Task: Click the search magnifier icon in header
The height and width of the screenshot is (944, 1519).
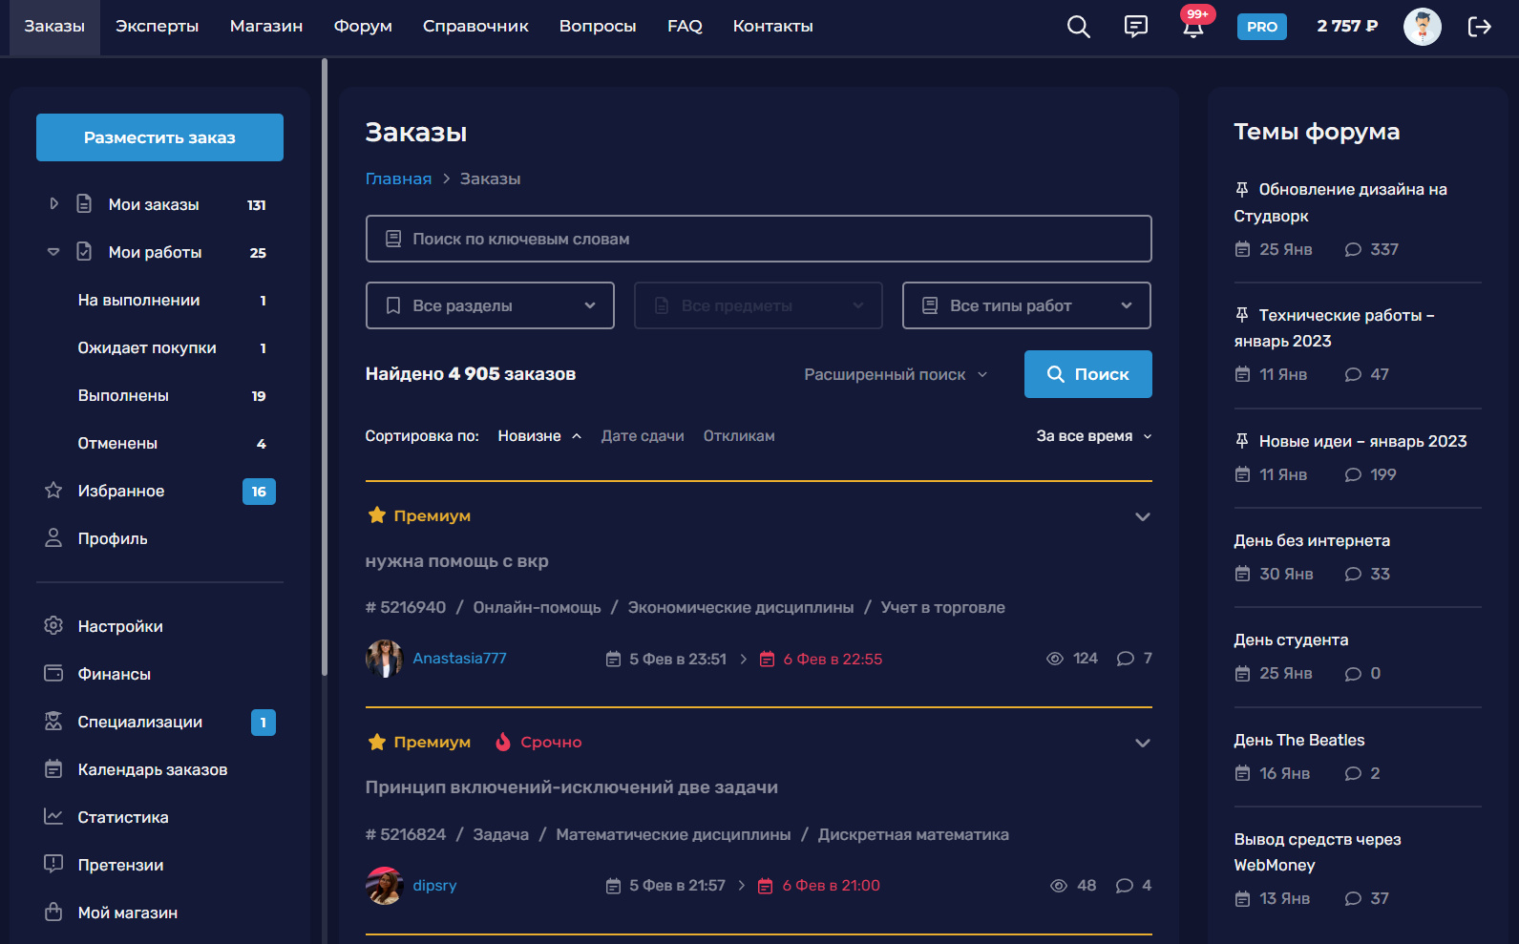Action: (1078, 27)
